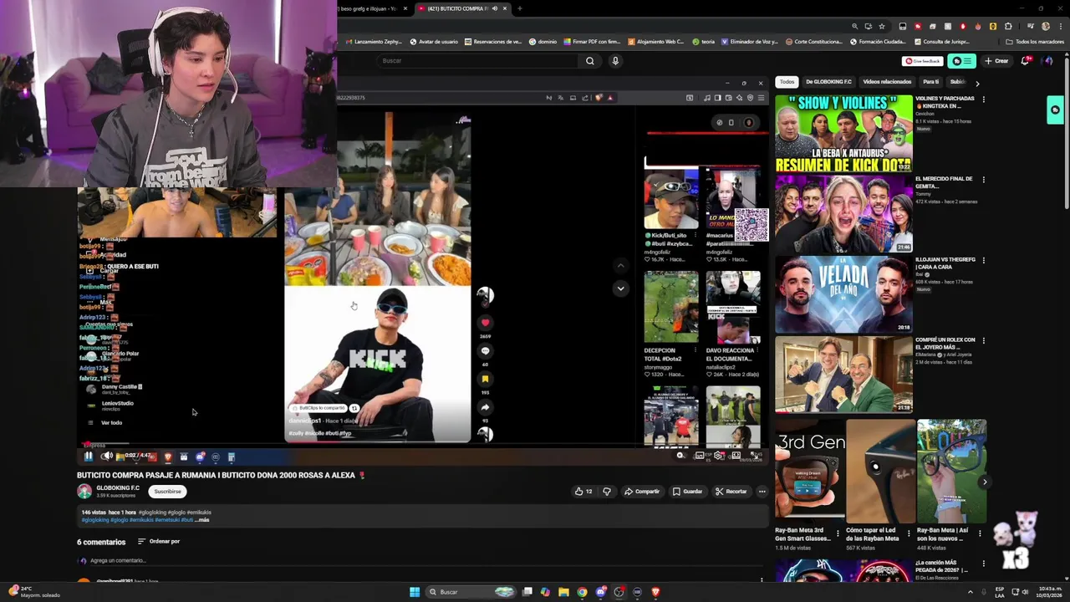Open Recortar clip tool
This screenshot has height=602, width=1070.
tap(731, 492)
